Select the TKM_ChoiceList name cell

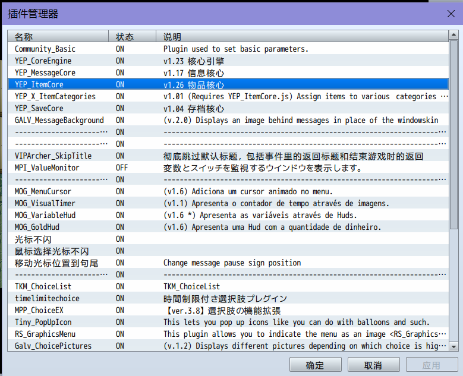(x=43, y=286)
